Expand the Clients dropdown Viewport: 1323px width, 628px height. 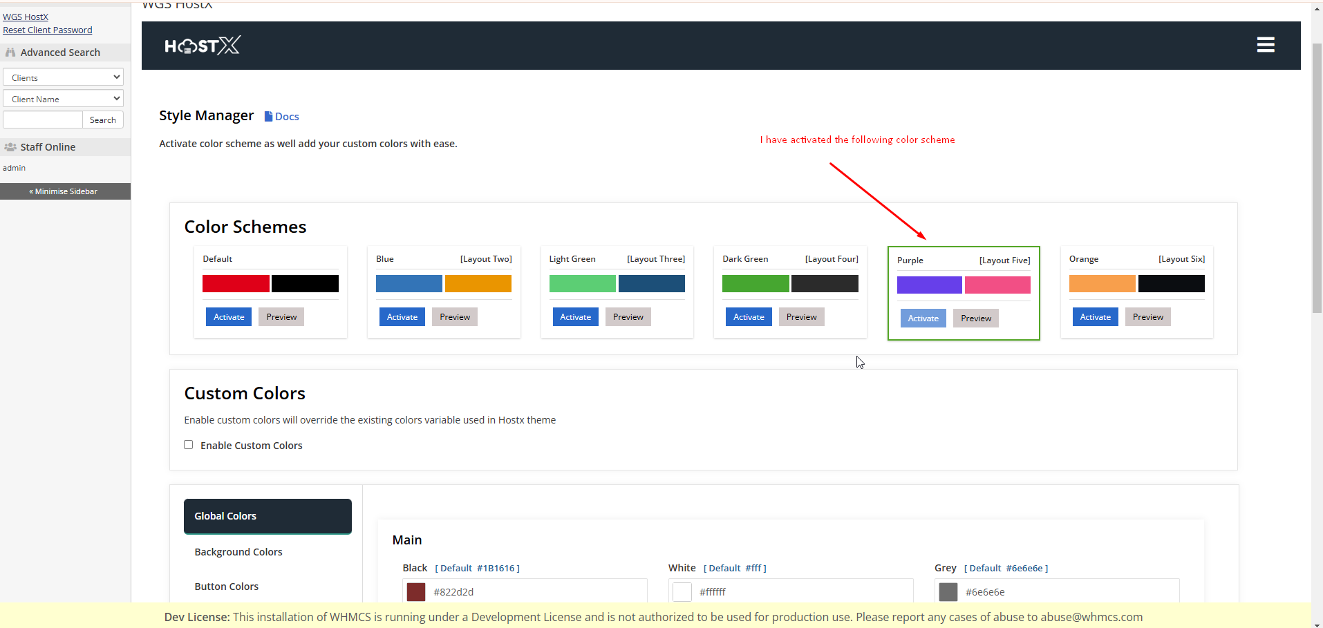(x=63, y=77)
